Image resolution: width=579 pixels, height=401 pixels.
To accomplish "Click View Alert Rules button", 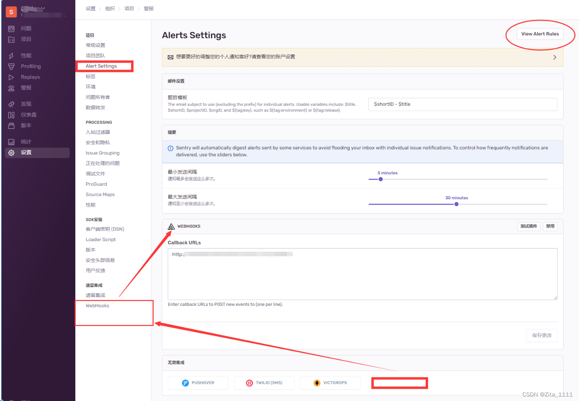I will 540,34.
